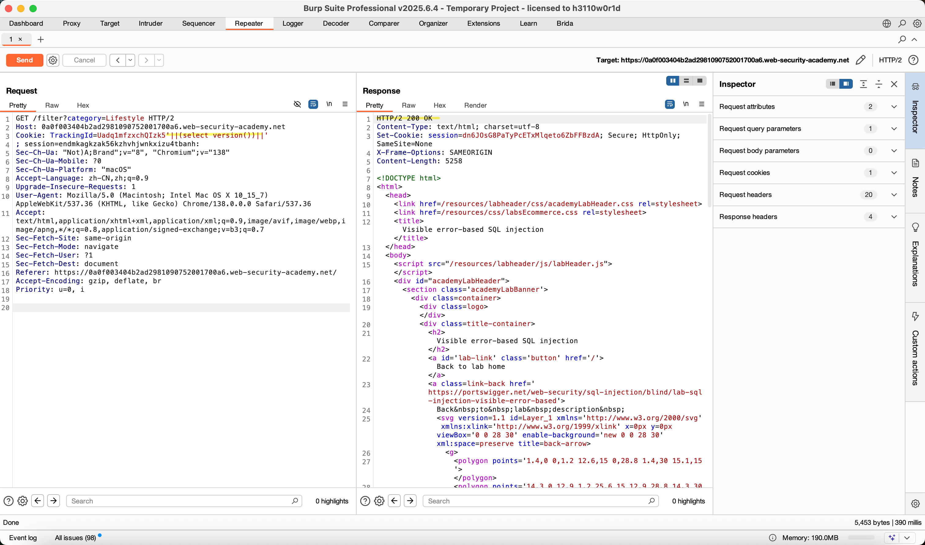Click the orange Send button
The image size is (925, 545).
[x=24, y=60]
